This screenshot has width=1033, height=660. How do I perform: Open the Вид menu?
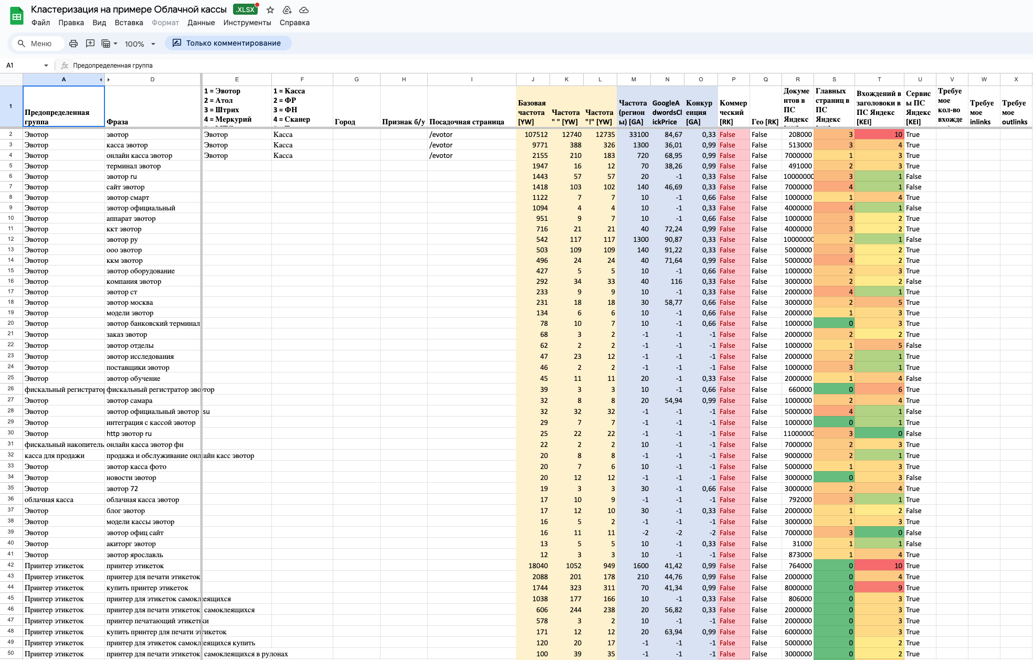coord(99,23)
